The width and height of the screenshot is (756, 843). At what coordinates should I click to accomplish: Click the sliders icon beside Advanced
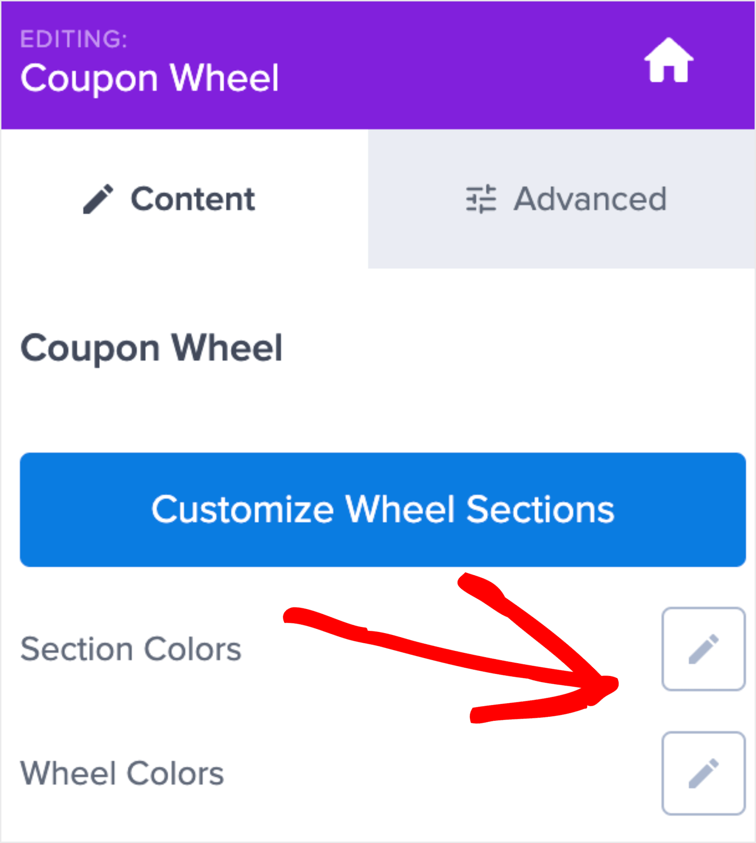(481, 199)
